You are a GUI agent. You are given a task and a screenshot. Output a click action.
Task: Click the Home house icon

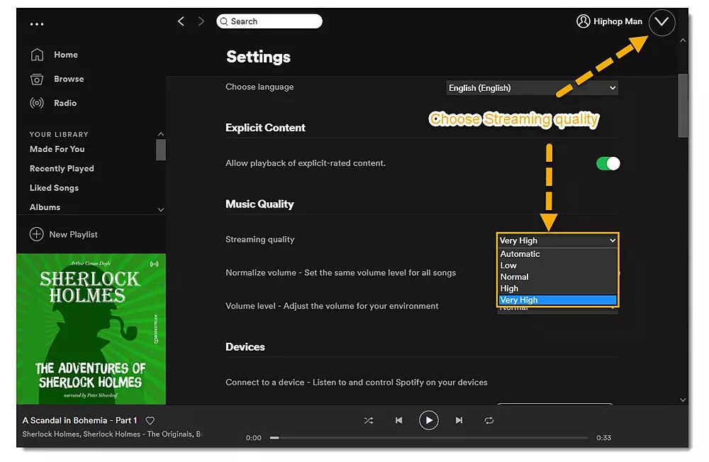(x=37, y=55)
